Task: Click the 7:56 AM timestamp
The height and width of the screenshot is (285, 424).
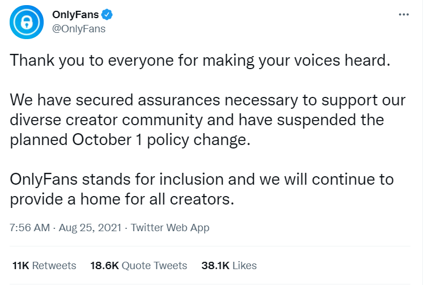Action: coord(29,228)
